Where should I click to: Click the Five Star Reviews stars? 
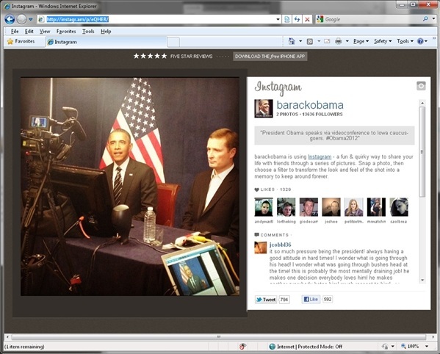click(150, 56)
